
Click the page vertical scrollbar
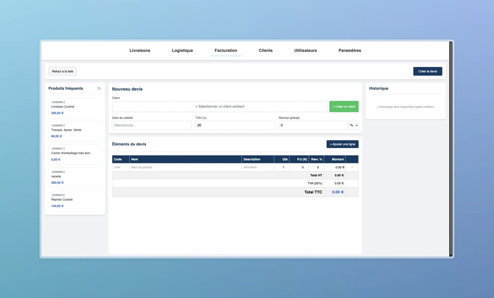451,149
